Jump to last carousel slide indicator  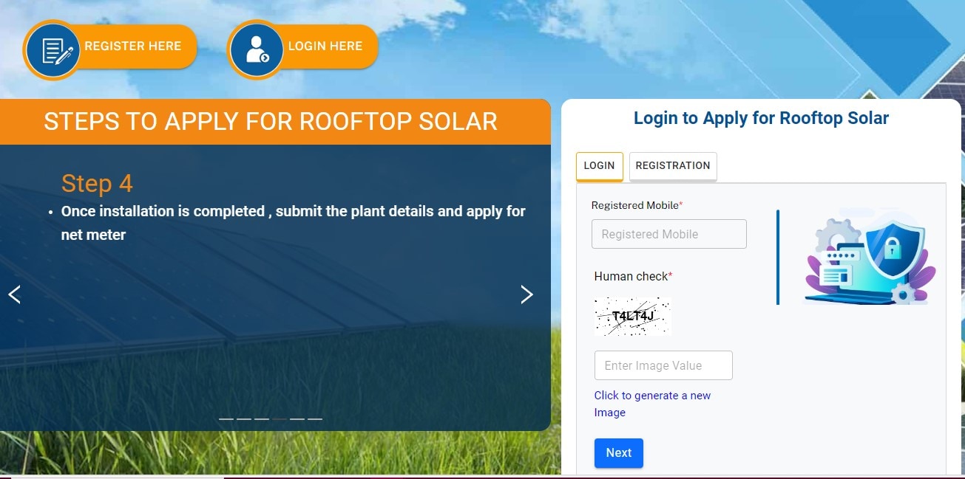click(x=315, y=419)
